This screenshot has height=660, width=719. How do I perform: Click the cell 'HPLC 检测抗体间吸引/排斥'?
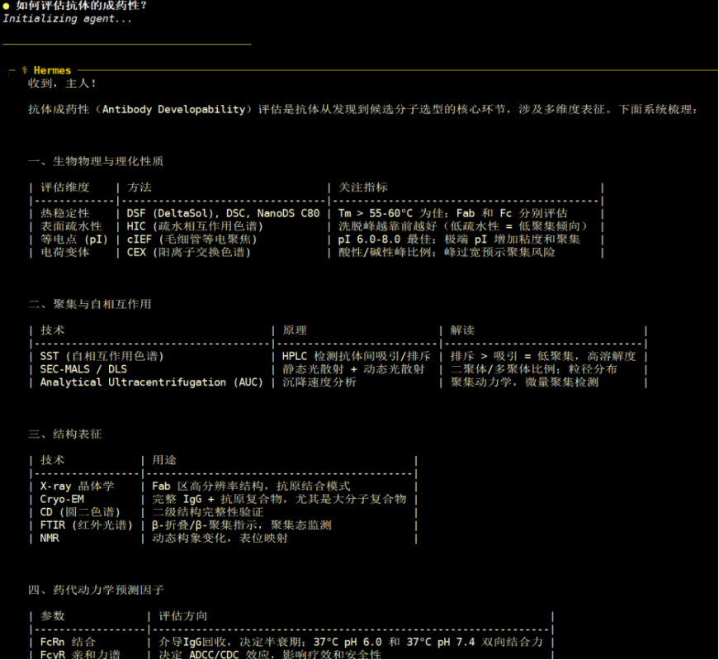357,356
